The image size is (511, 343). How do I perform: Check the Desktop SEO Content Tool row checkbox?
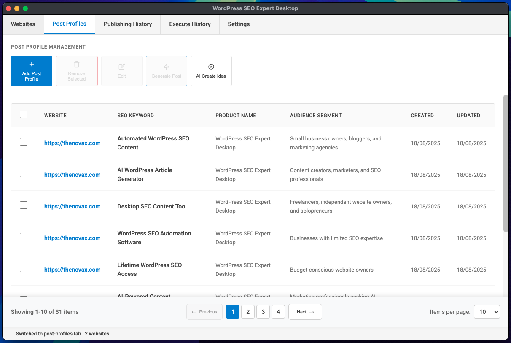coord(24,205)
